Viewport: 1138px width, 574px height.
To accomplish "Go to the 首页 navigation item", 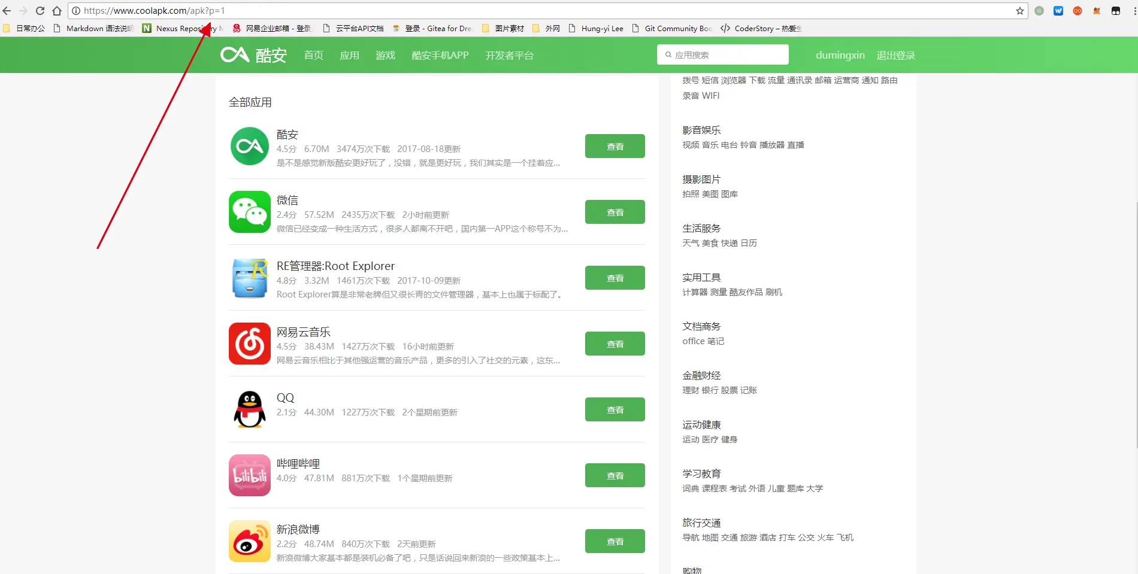I will pos(314,55).
